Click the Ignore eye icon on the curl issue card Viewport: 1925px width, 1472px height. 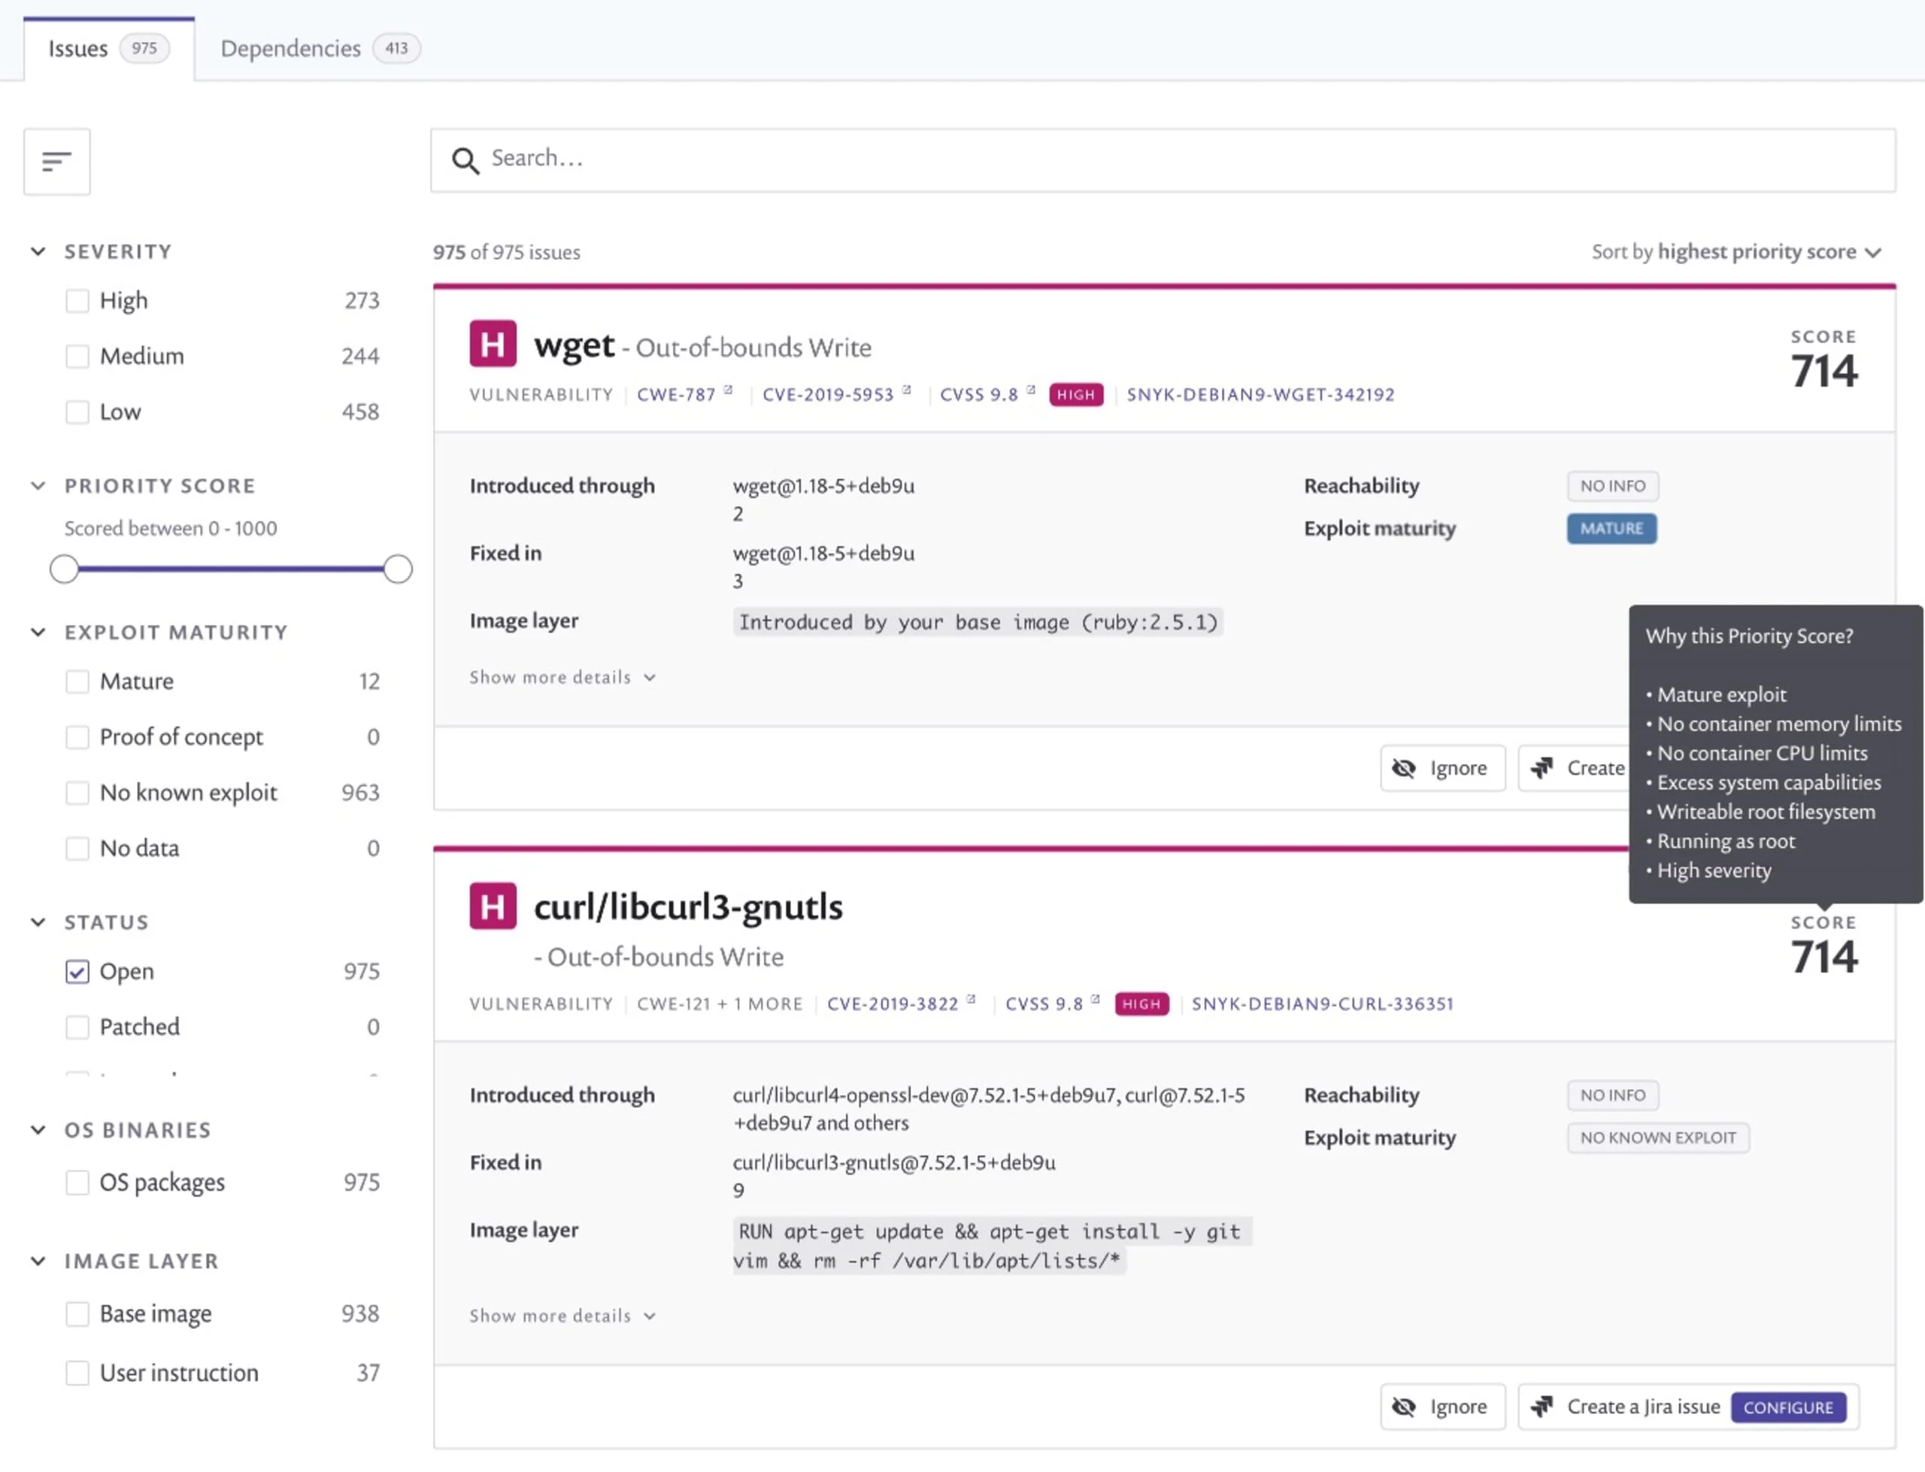click(1405, 1407)
